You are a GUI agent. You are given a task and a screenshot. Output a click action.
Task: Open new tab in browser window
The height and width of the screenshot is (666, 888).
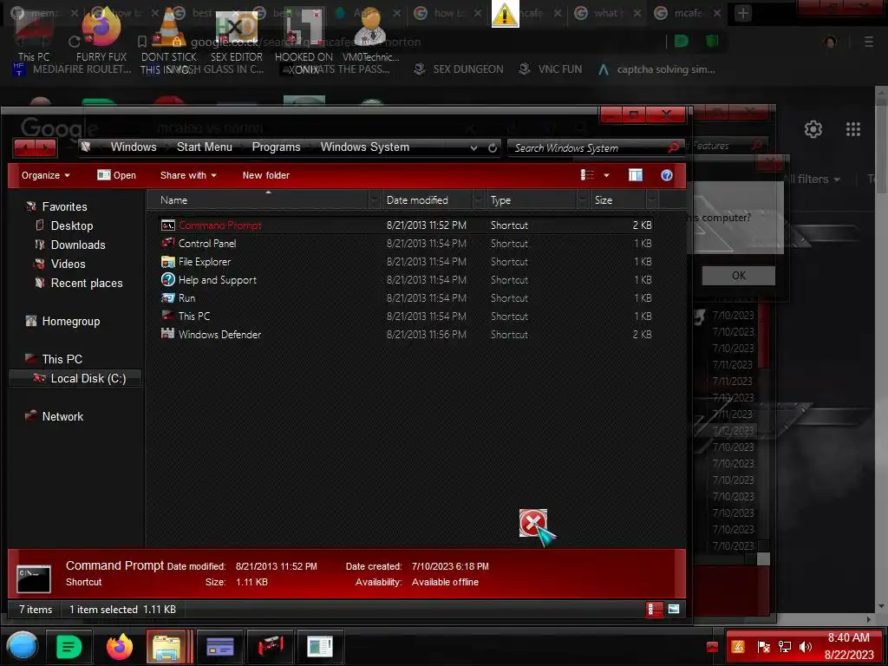(743, 13)
